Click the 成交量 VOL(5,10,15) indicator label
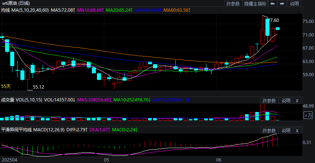 coord(21,100)
